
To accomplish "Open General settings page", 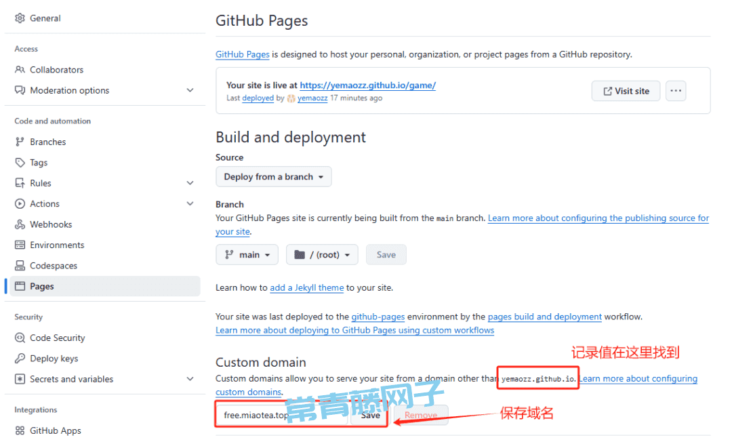I will click(x=45, y=18).
